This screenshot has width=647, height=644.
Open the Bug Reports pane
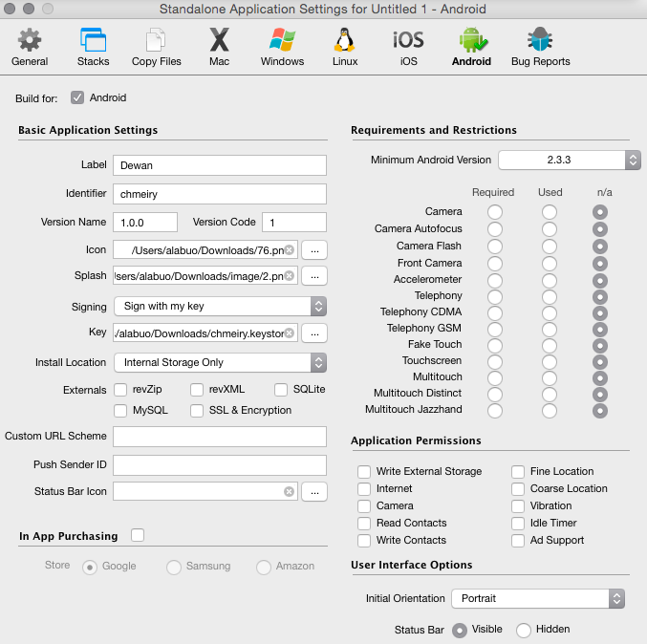tap(540, 47)
